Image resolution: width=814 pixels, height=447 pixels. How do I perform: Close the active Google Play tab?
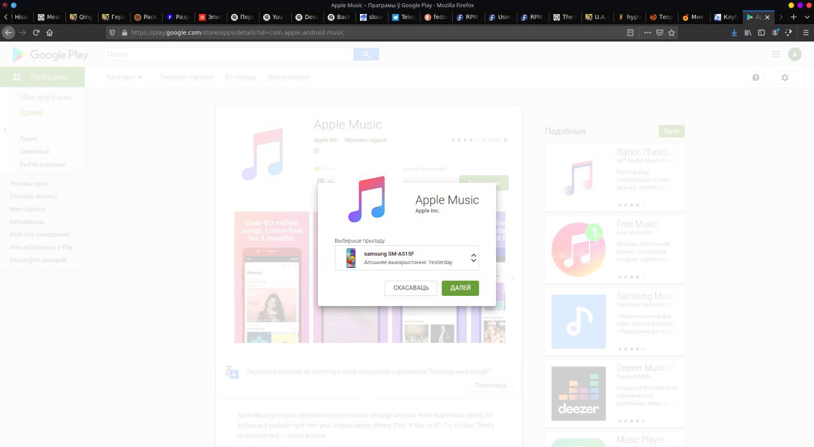768,17
